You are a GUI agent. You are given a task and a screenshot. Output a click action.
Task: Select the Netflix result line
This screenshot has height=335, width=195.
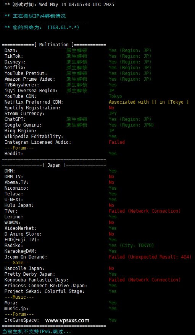pyautogui.click(x=78, y=68)
